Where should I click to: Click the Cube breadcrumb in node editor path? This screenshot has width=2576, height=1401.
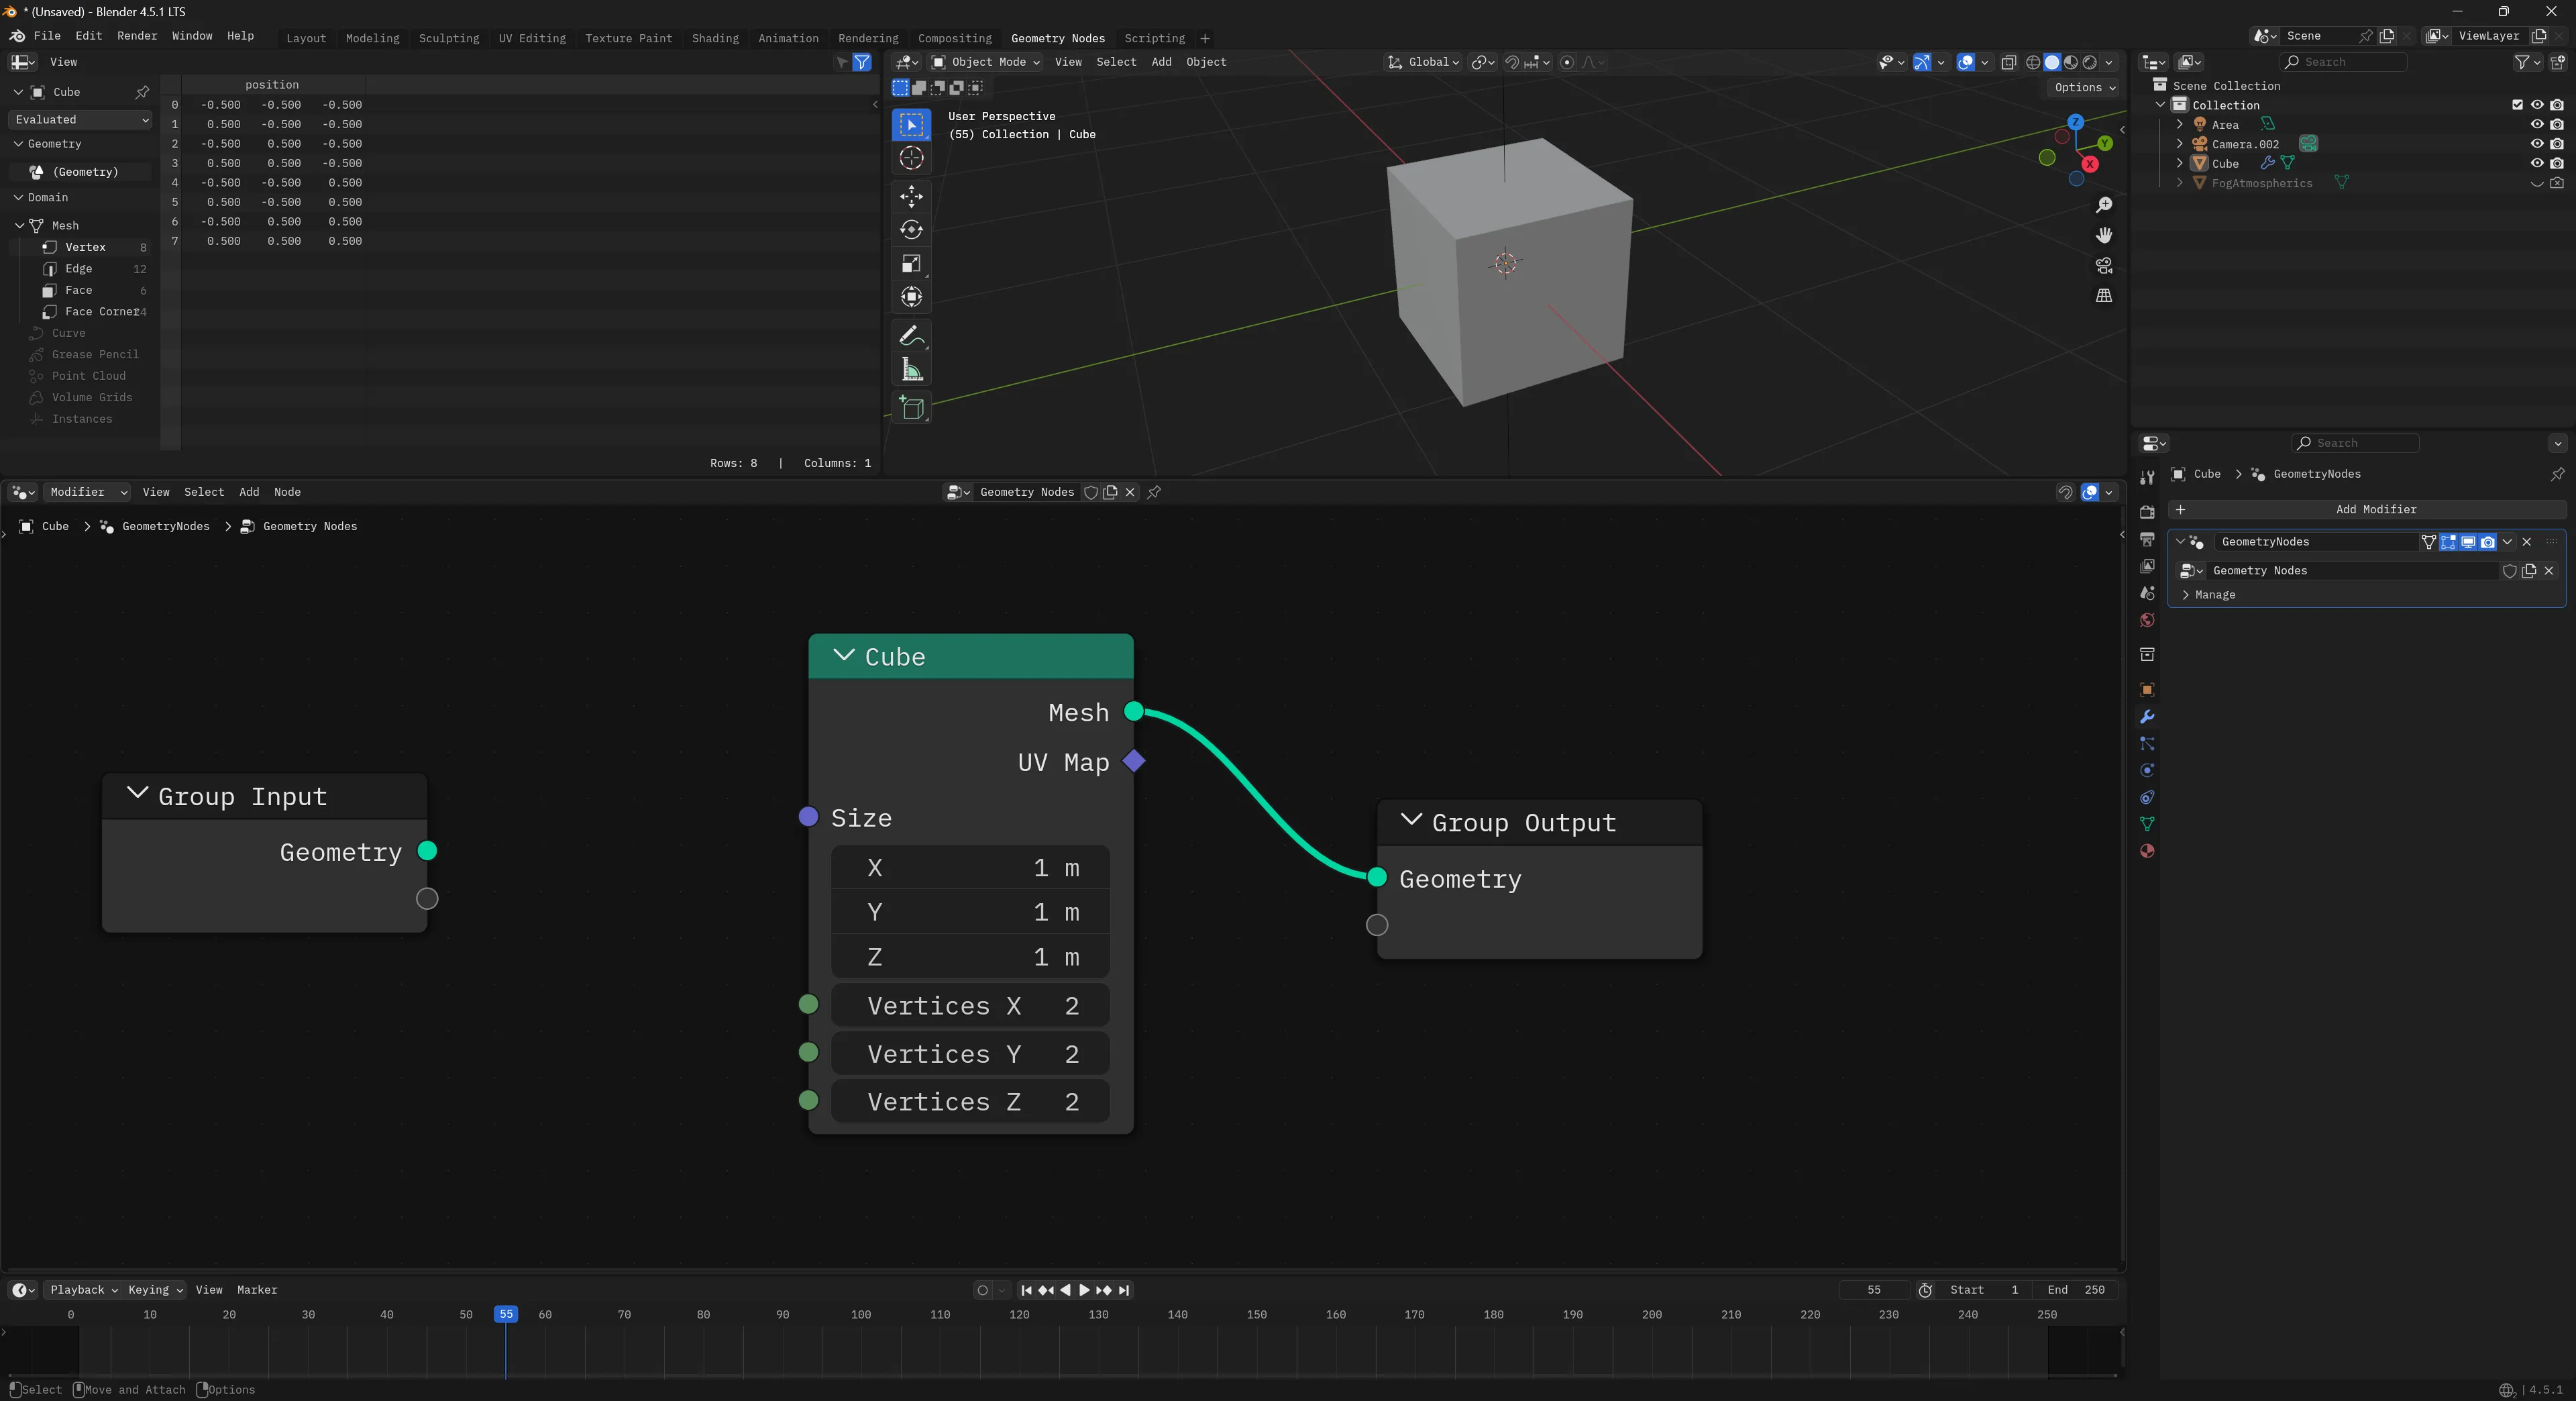[55, 526]
